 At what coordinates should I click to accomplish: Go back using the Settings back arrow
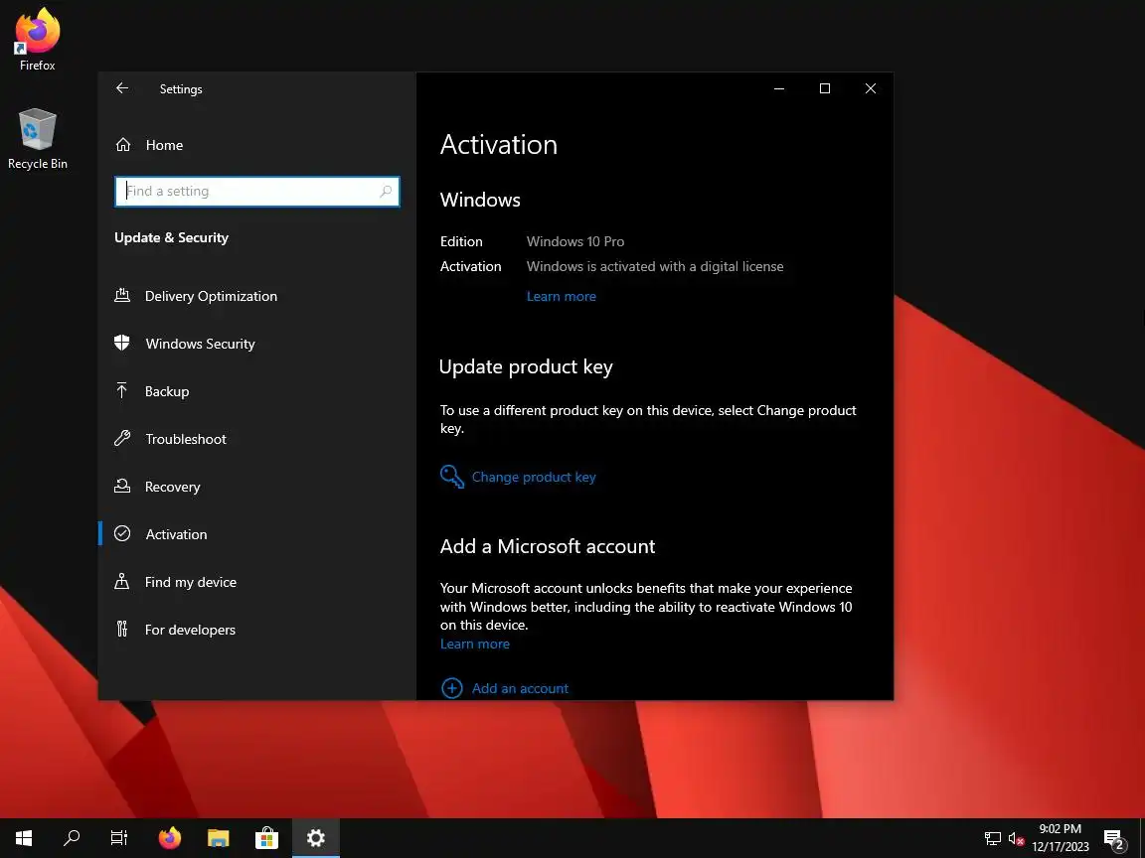point(122,88)
